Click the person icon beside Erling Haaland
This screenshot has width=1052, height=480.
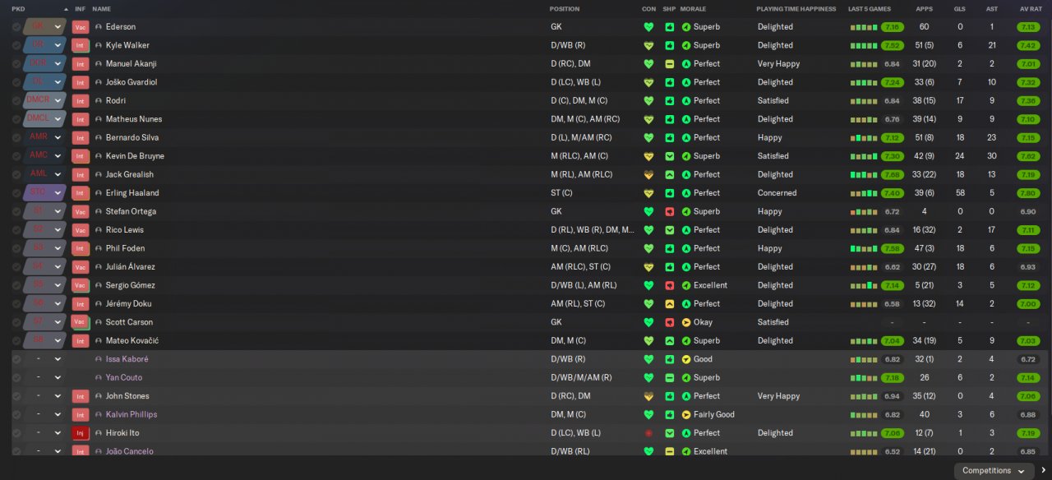click(x=99, y=193)
